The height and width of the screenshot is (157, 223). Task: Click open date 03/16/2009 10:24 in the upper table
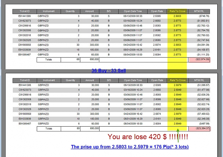pos(133,21)
